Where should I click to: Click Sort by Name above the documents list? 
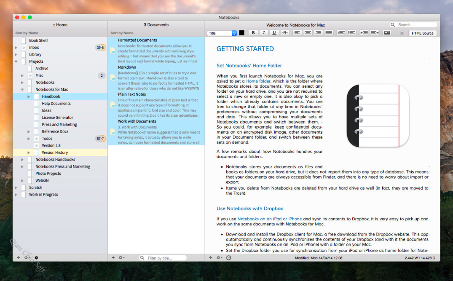tap(122, 33)
